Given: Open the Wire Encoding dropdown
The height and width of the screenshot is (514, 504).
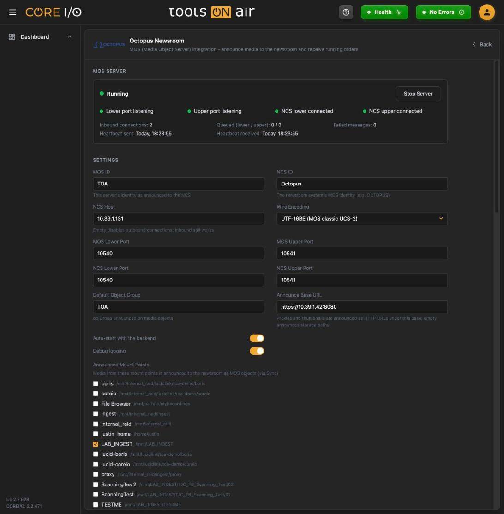Looking at the screenshot, I should (362, 219).
